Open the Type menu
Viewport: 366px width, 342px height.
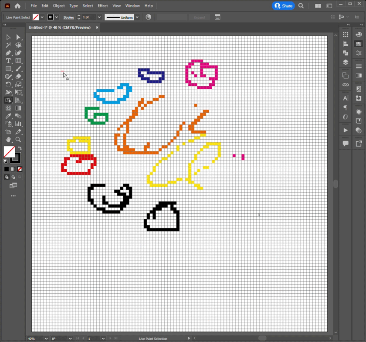(x=74, y=6)
